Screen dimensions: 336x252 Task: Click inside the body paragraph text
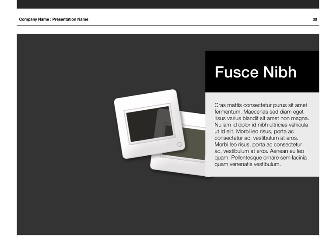click(261, 135)
